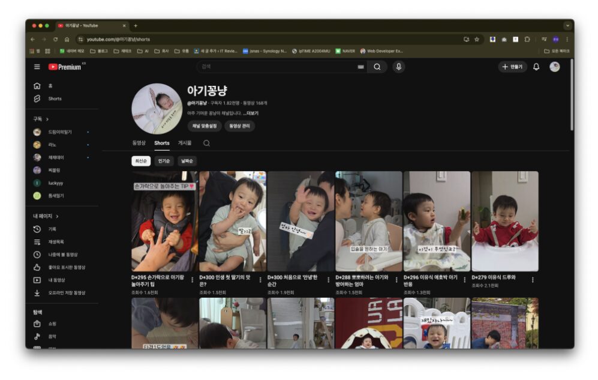Viewport: 598px width, 380px height.
Task: Switch to the 동영상 tab
Action: pyautogui.click(x=139, y=143)
